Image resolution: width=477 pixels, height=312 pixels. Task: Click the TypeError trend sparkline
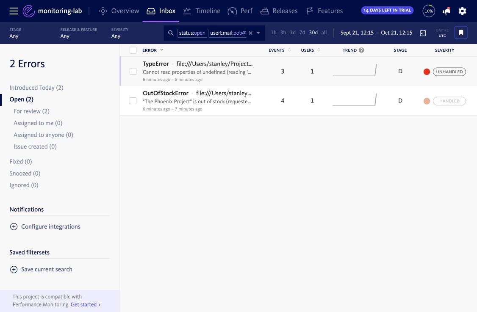click(355, 70)
